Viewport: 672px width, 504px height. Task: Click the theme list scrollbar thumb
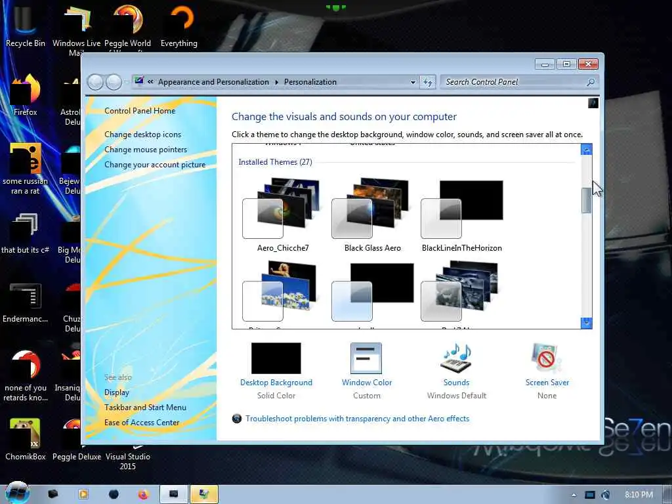tap(586, 200)
